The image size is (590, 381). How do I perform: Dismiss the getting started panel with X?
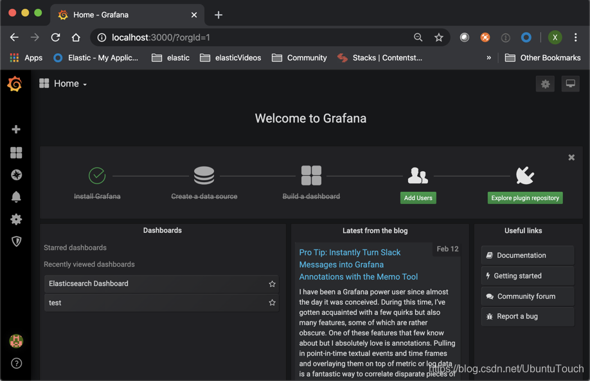571,157
